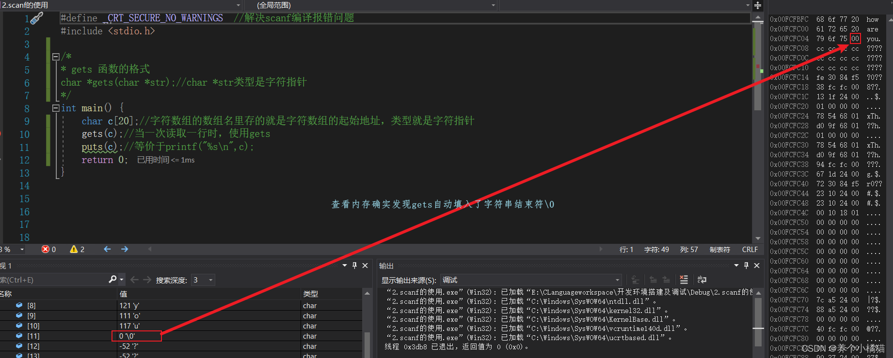Collapse the comment block at line 4
The width and height of the screenshot is (893, 358).
click(x=55, y=57)
